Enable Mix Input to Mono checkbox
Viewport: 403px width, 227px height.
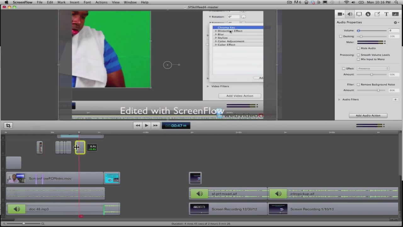(358, 59)
